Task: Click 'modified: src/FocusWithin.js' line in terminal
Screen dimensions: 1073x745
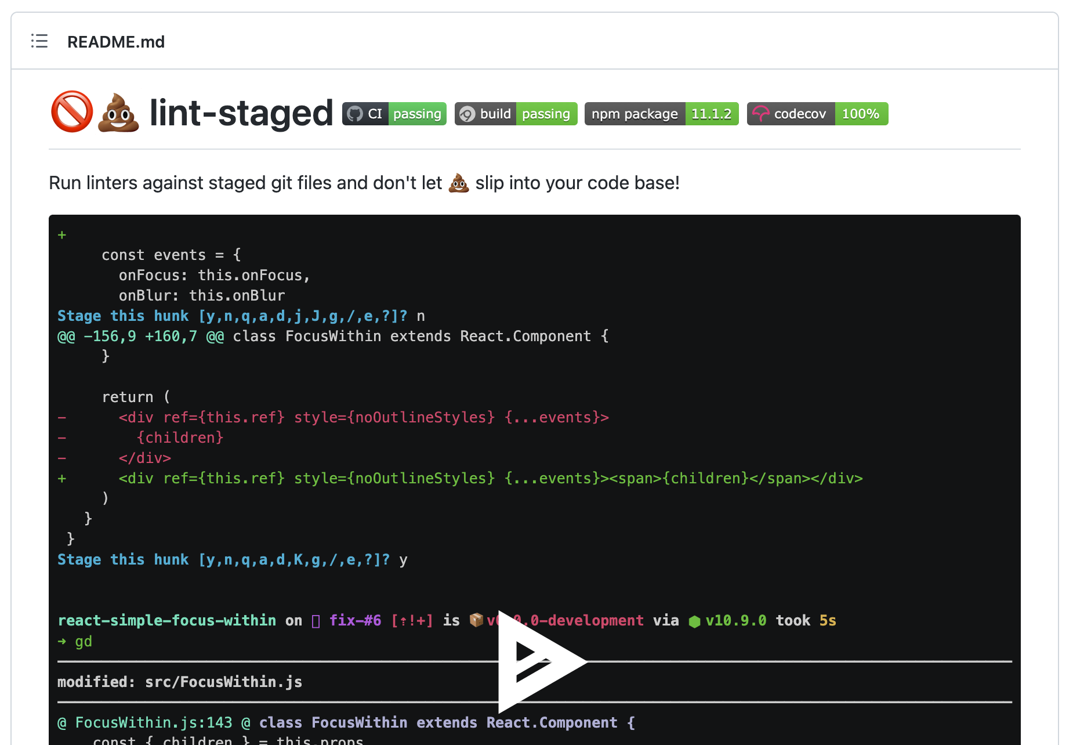Action: (x=180, y=682)
